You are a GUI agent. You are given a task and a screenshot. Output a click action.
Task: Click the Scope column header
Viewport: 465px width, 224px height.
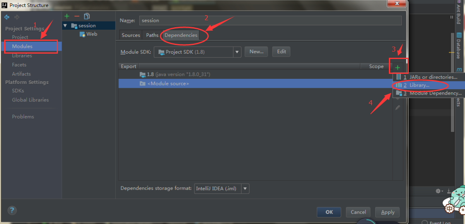(x=376, y=66)
